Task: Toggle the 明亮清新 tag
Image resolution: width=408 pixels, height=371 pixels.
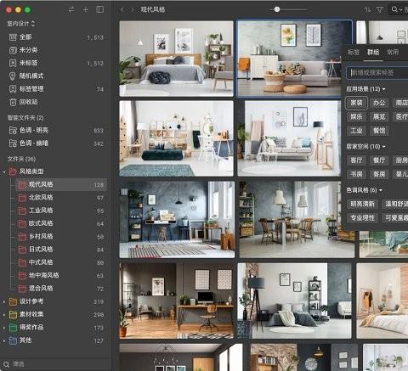Action: (362, 204)
